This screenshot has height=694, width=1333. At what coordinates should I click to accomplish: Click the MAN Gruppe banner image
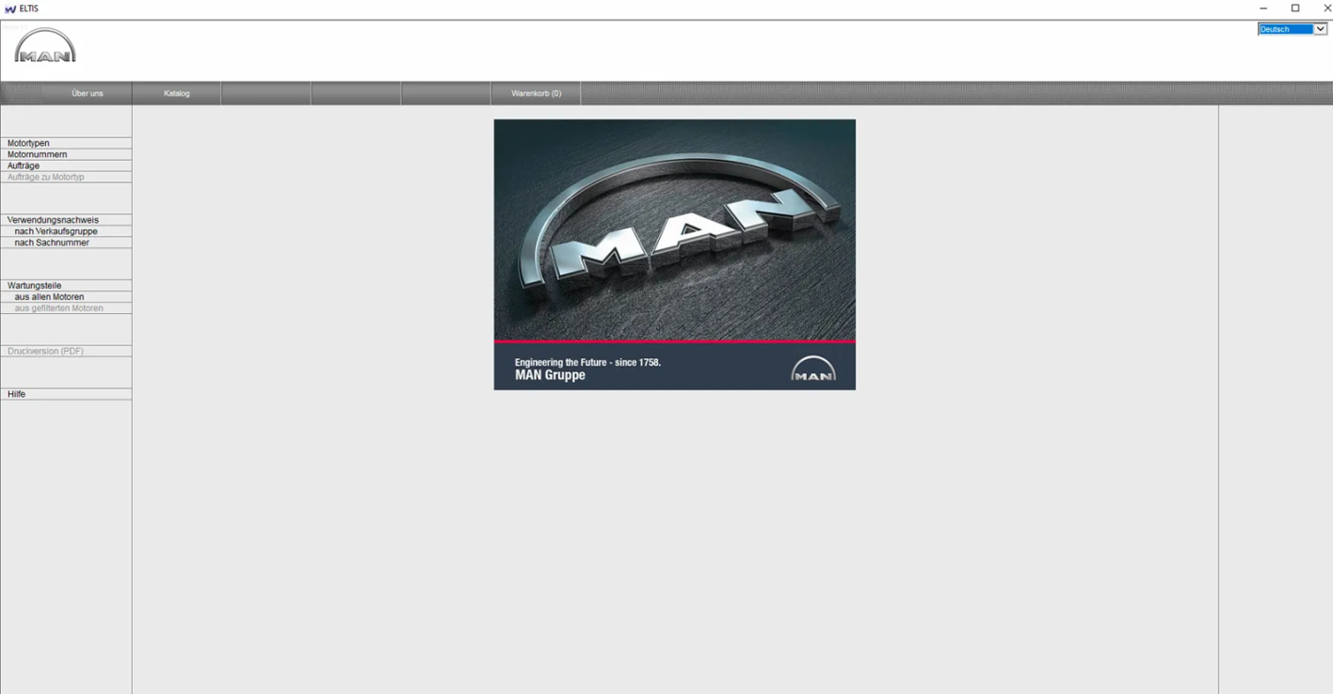point(675,255)
